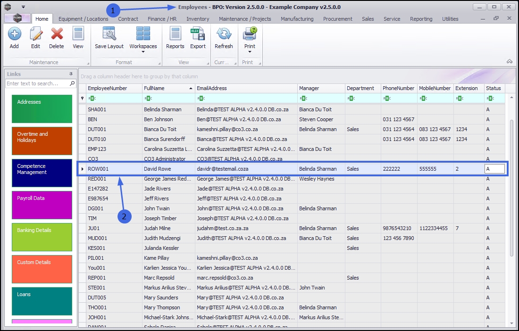Open the Print dropdown arrow

point(250,52)
